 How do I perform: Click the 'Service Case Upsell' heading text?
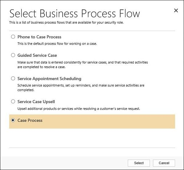click(36, 102)
